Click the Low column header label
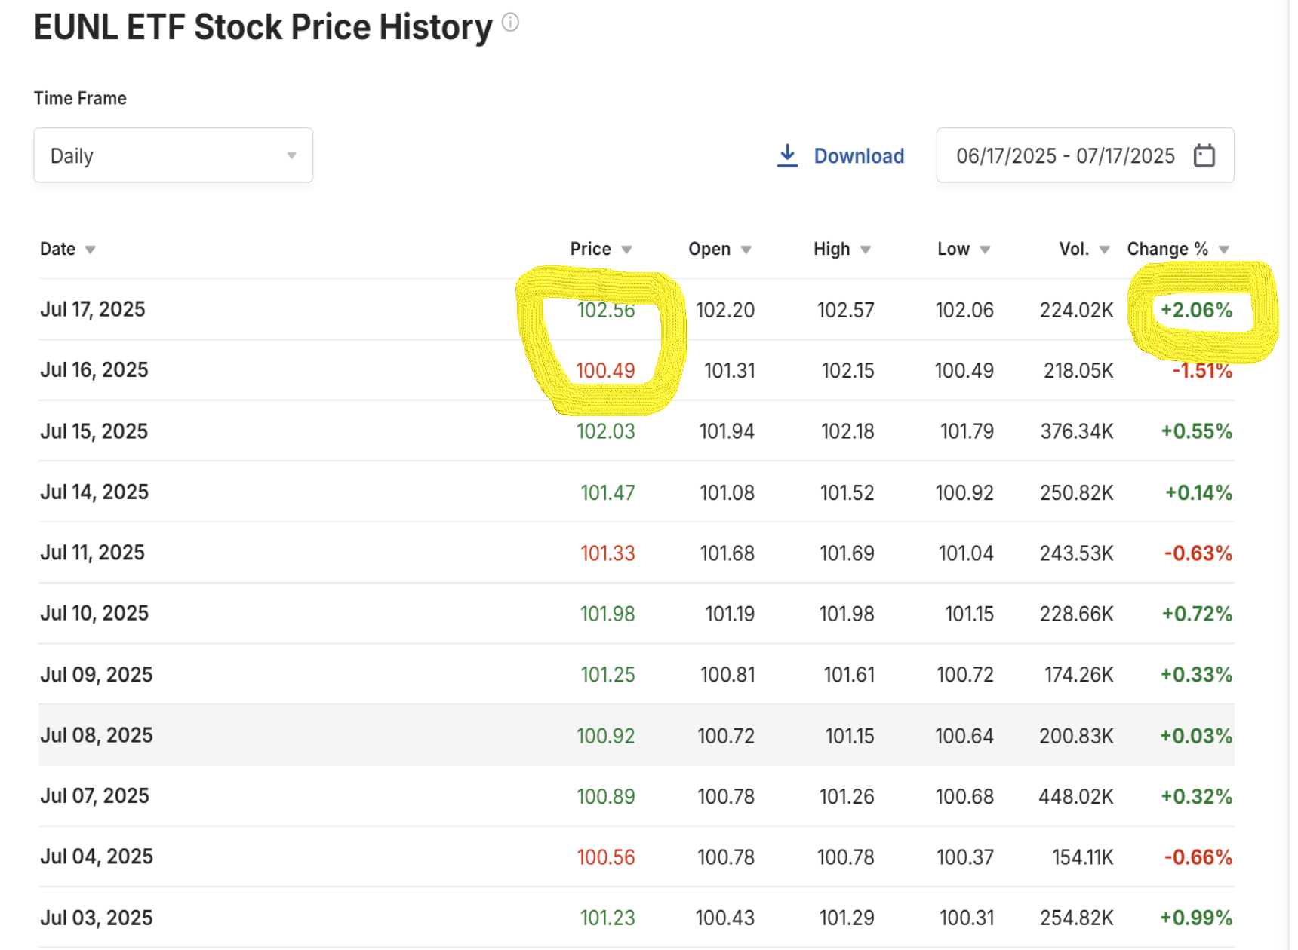The image size is (1298, 950). [x=953, y=249]
